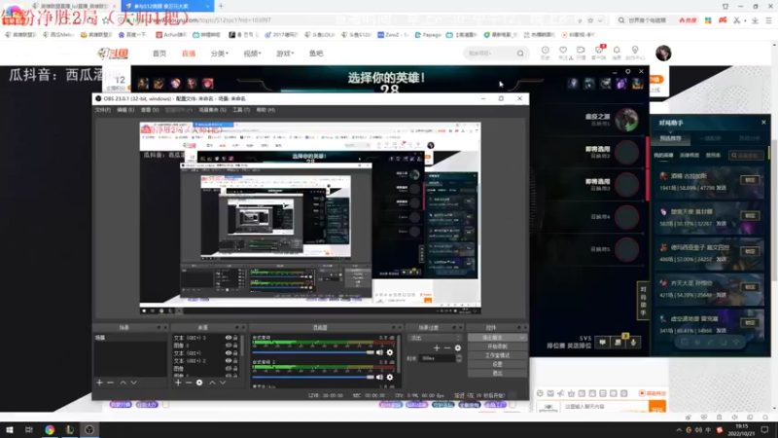Viewport: 778px width, 438px height.
Task: Open settings gear for second audio channel
Action: [x=390, y=378]
